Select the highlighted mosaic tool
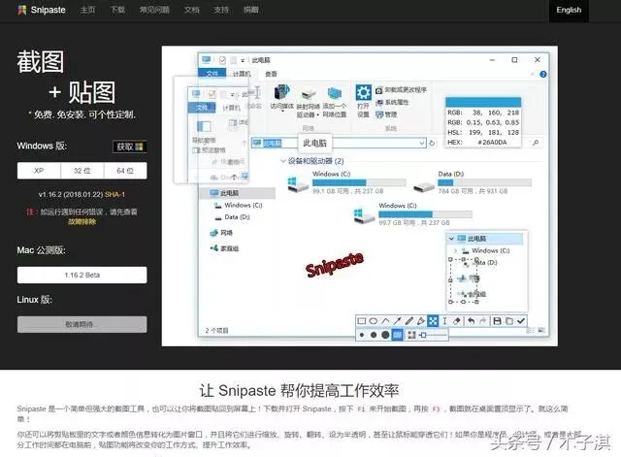621x457 pixels. point(433,321)
